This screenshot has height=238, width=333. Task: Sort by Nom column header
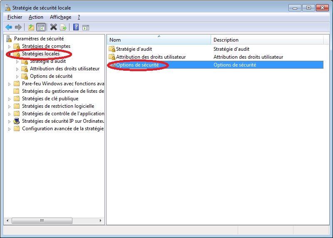[x=159, y=40]
